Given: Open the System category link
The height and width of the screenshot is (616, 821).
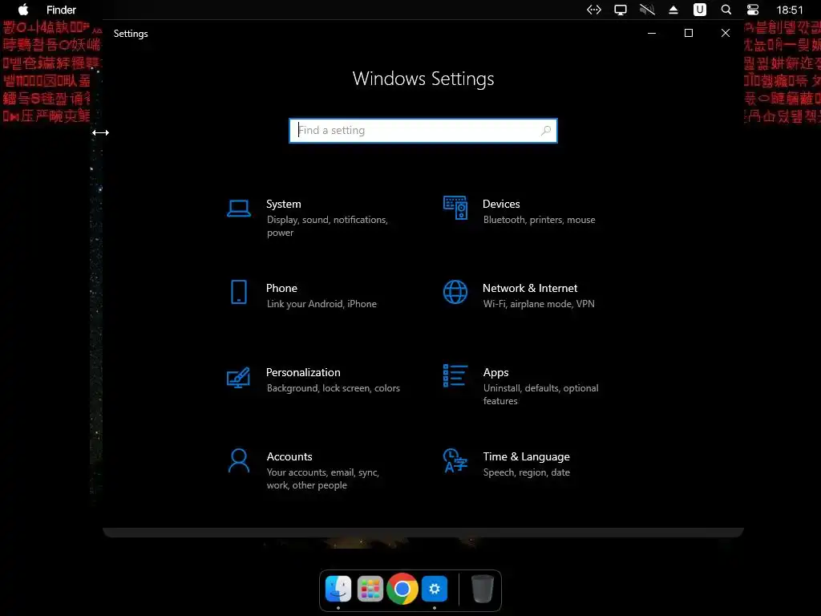Looking at the screenshot, I should click(284, 204).
